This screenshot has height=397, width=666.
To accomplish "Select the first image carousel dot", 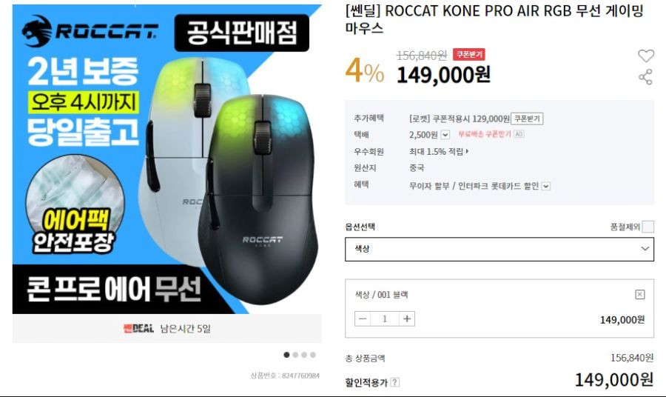I will point(286,355).
